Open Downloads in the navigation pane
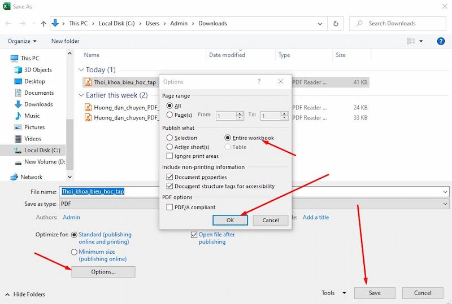This screenshot has height=304, width=452. tap(38, 104)
